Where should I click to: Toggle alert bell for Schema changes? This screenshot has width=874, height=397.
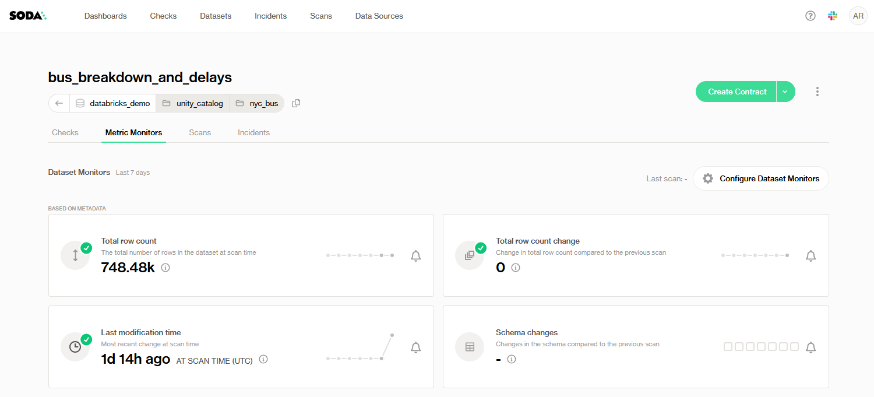click(x=810, y=347)
